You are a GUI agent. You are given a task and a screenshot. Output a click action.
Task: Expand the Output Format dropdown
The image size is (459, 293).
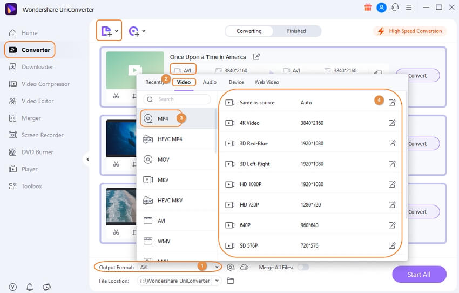pyautogui.click(x=217, y=267)
